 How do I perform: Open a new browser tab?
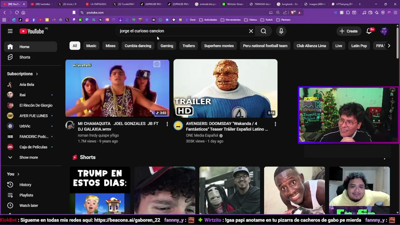click(360, 4)
